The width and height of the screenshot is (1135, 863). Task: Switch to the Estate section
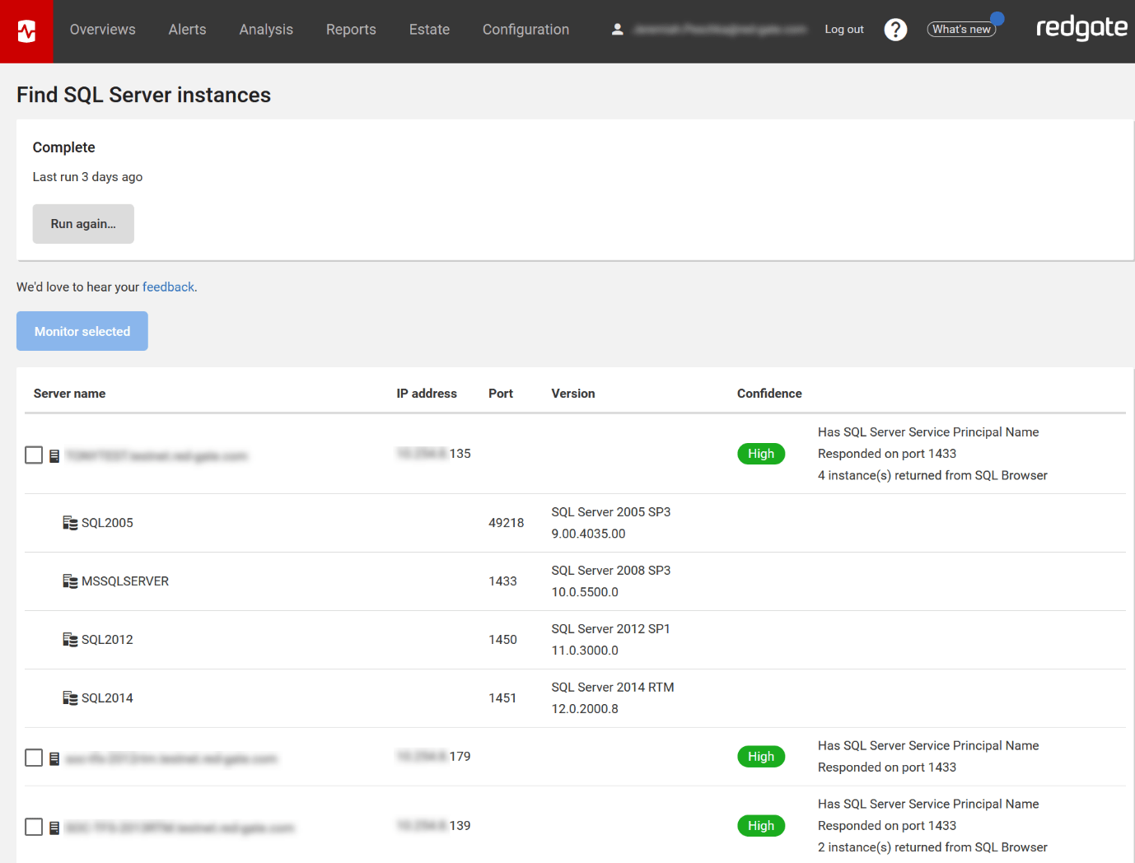(x=429, y=30)
